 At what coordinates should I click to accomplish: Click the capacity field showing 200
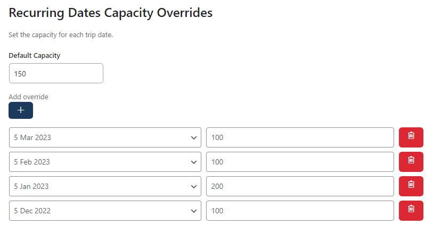tap(300, 186)
